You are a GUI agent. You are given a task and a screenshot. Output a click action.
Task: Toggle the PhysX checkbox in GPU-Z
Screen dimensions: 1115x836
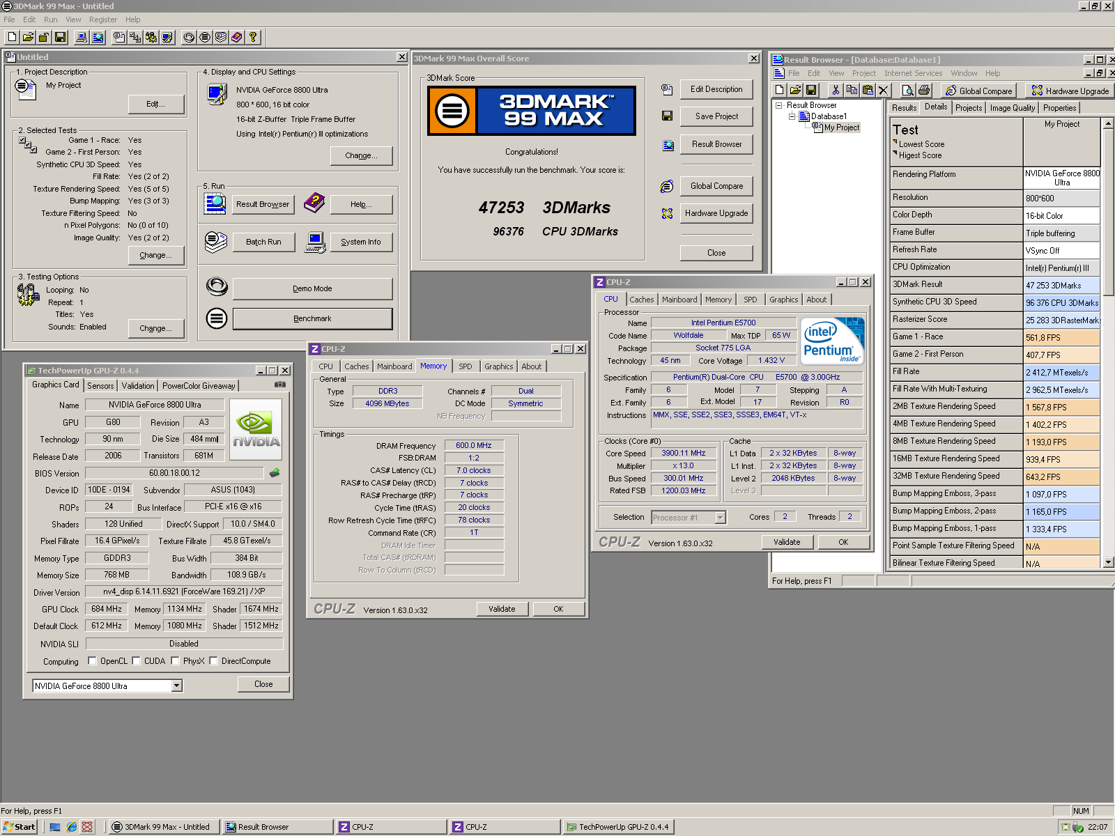click(x=175, y=660)
